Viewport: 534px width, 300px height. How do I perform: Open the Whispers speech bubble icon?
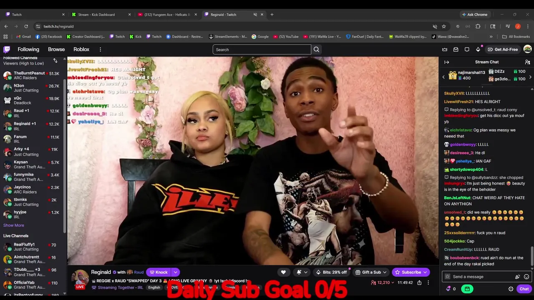pos(467,50)
